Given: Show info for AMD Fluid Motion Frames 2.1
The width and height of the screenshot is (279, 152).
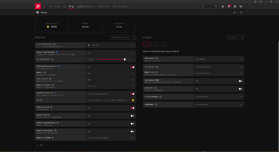Looking at the screenshot, I should pyautogui.click(x=59, y=66).
